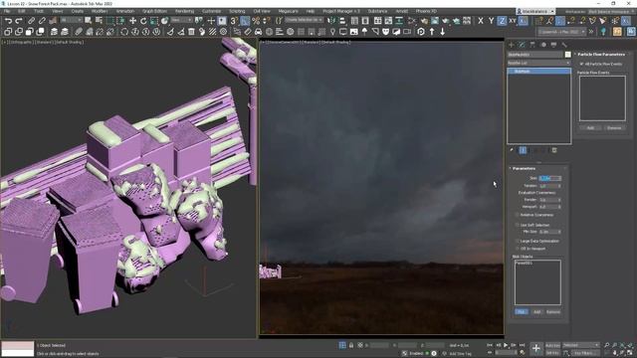Restrict transform to Y axis
637x358 pixels.
[x=491, y=20]
